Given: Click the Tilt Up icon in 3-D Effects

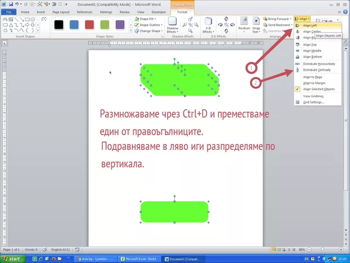Looking at the screenshot, I should (226, 19).
